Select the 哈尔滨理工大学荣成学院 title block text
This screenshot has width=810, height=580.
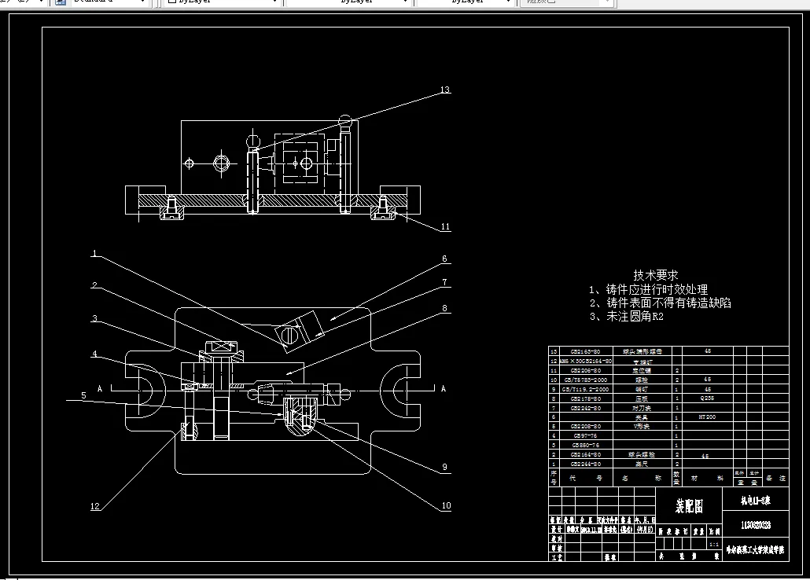click(x=755, y=551)
